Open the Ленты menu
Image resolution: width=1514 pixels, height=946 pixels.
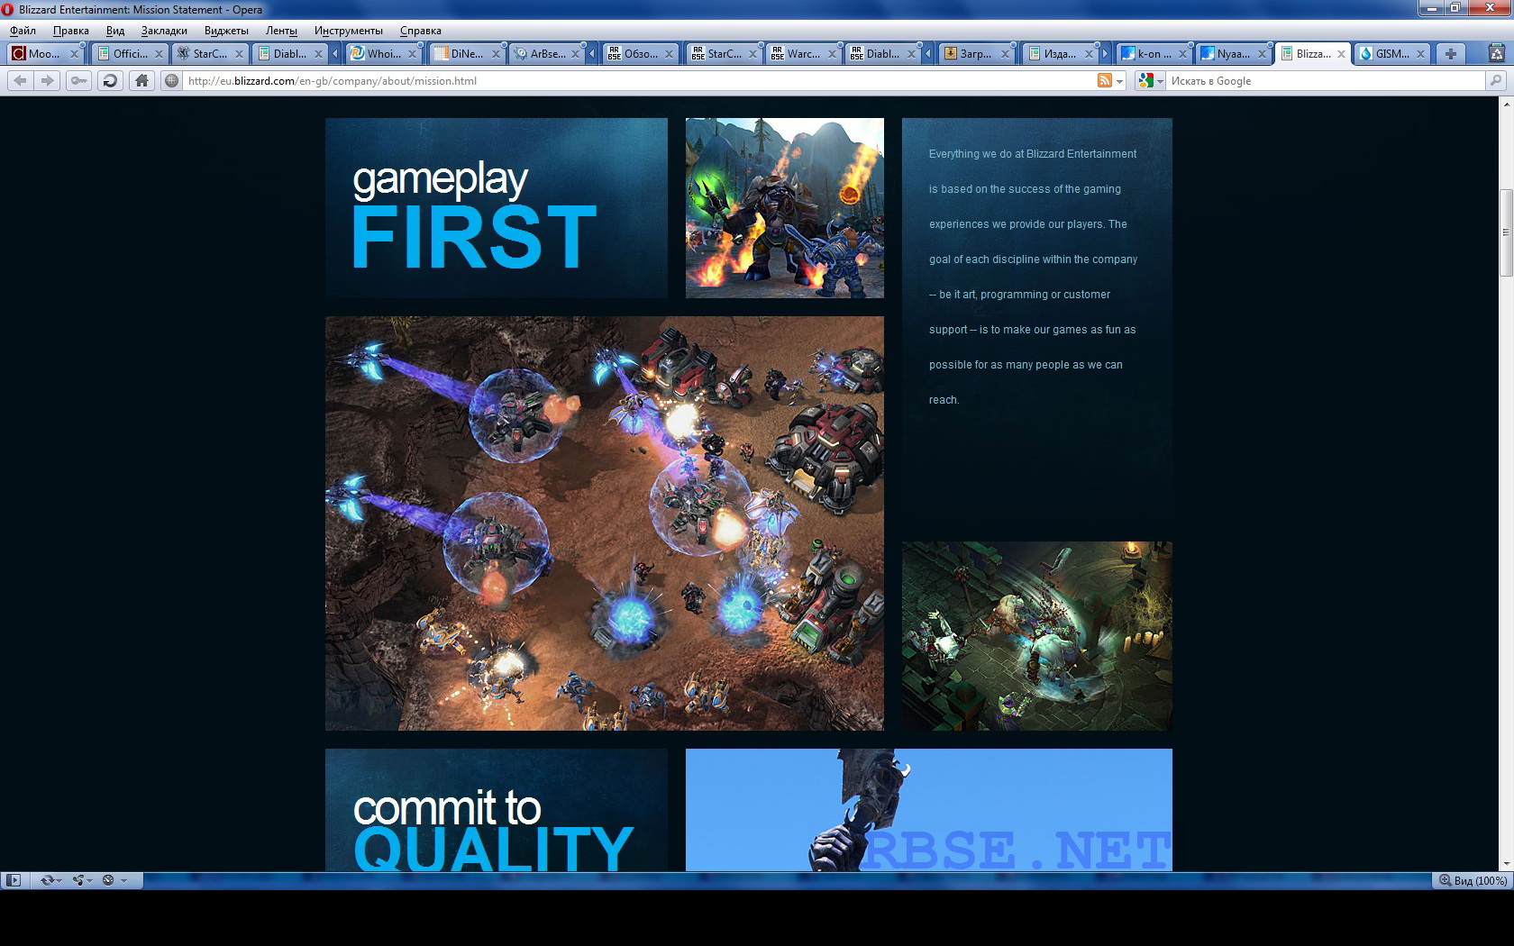tap(281, 31)
